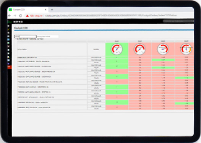Open the red highlighted sidebar item
201x143 pixels.
point(10,67)
